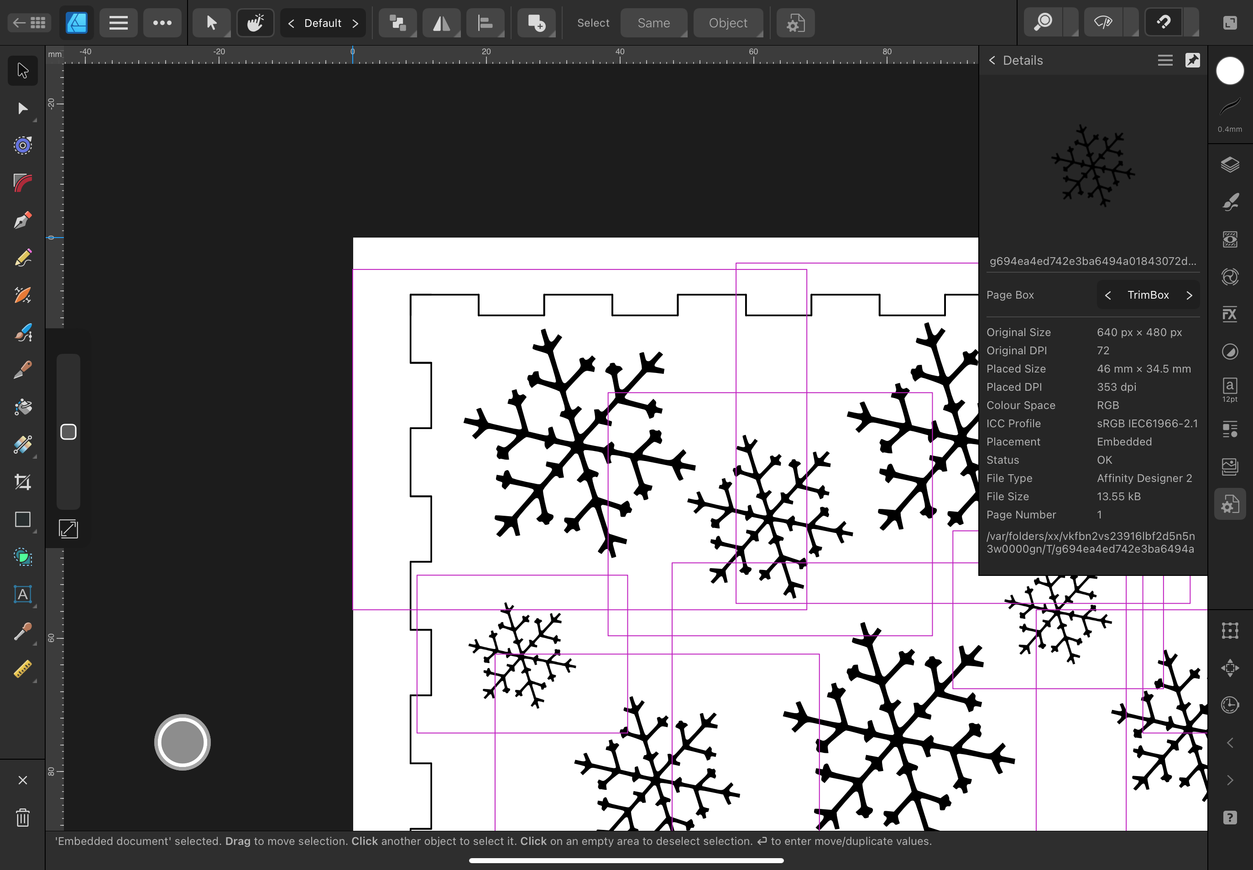
Task: Toggle the touch gesture mode button
Action: pos(255,23)
